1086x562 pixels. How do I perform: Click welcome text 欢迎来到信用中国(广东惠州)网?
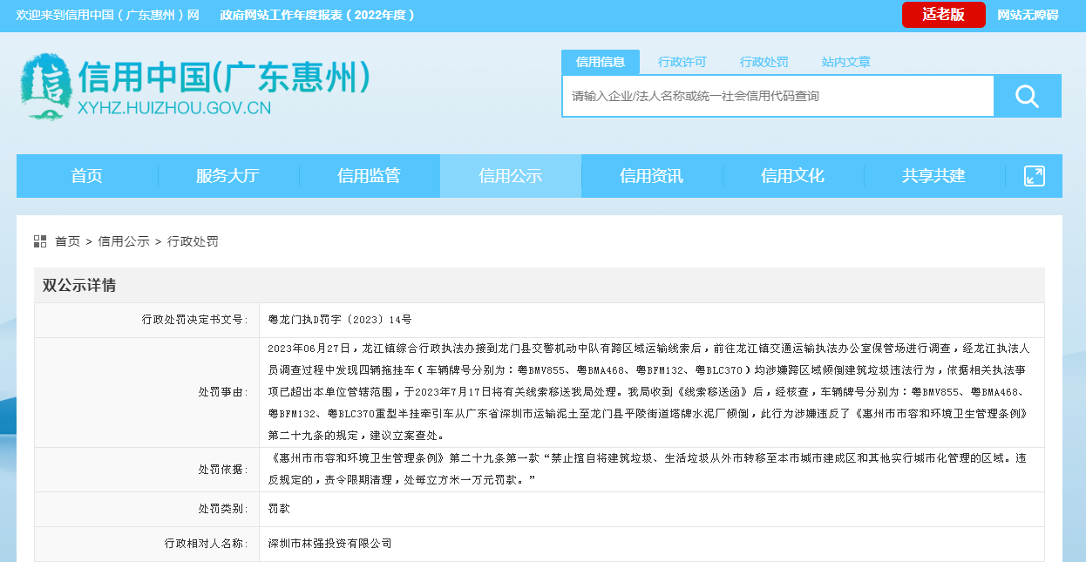coord(108,15)
